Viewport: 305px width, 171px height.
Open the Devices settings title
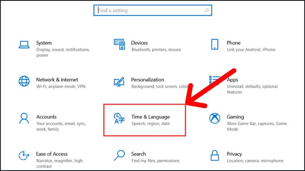click(139, 43)
